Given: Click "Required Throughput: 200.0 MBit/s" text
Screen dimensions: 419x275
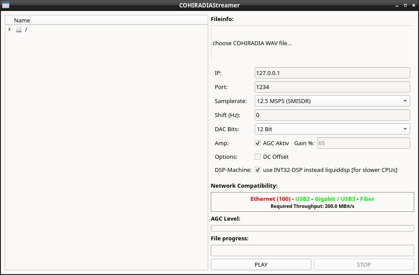Looking at the screenshot, I should (312, 206).
